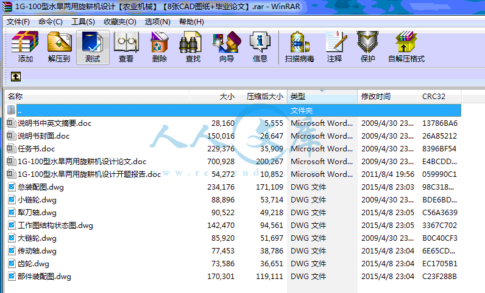Screen dimensions: 485x293
Task: Click the icon of 说明书封面.doc
Action: coord(12,136)
